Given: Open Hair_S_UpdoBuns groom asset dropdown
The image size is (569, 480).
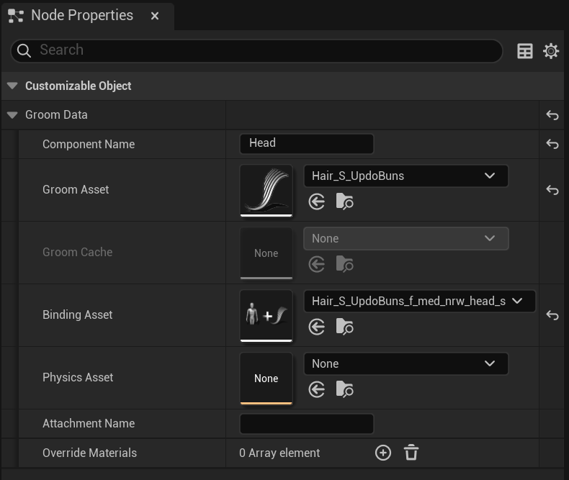Looking at the screenshot, I should point(406,176).
